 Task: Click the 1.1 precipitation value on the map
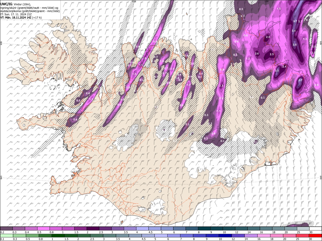[219, 111]
